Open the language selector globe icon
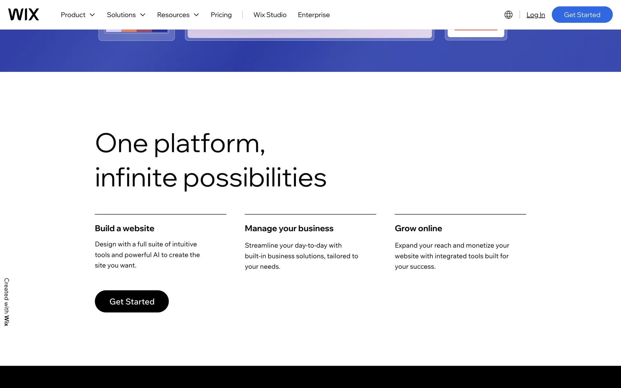The image size is (621, 388). point(508,15)
